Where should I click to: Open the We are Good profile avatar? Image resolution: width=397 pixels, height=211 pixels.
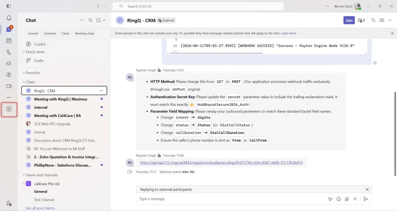(x=358, y=6)
